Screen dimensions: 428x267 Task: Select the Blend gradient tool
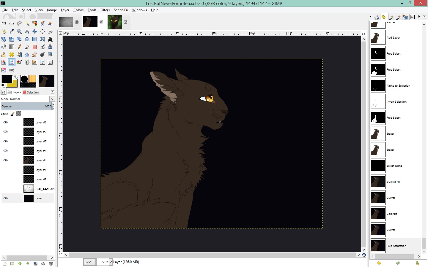pos(12,47)
